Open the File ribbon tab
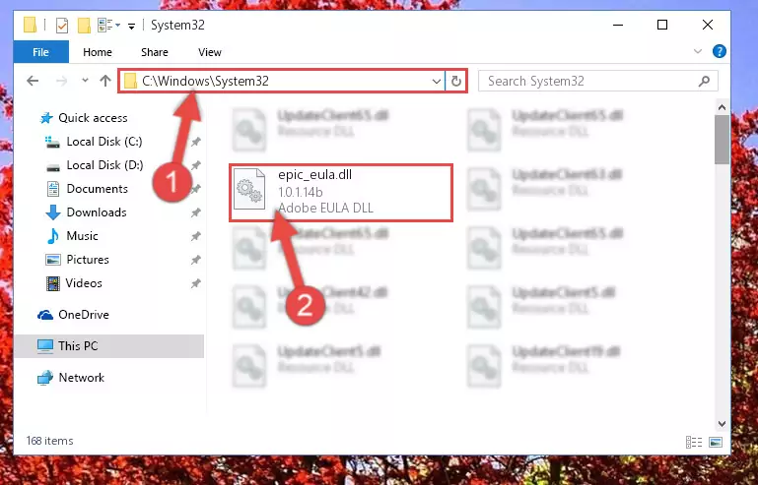This screenshot has width=758, height=485. click(x=41, y=52)
